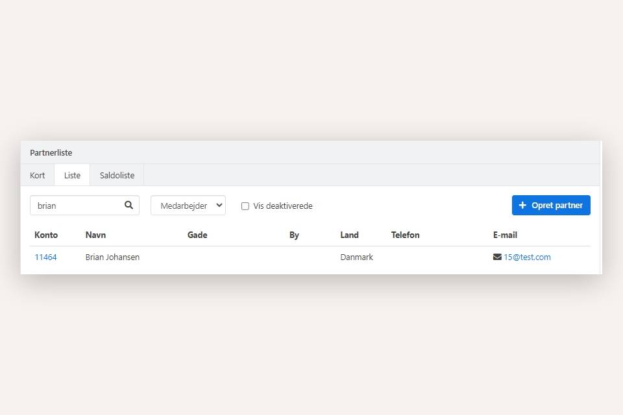Open the Saldoliste tab

(x=117, y=175)
